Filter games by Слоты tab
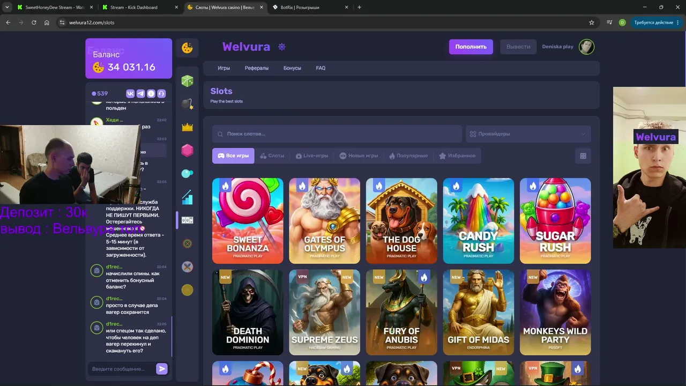Image resolution: width=686 pixels, height=386 pixels. [x=272, y=156]
